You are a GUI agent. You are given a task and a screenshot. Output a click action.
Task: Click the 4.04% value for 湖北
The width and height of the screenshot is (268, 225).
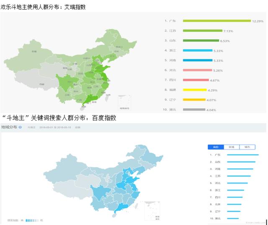(211, 110)
